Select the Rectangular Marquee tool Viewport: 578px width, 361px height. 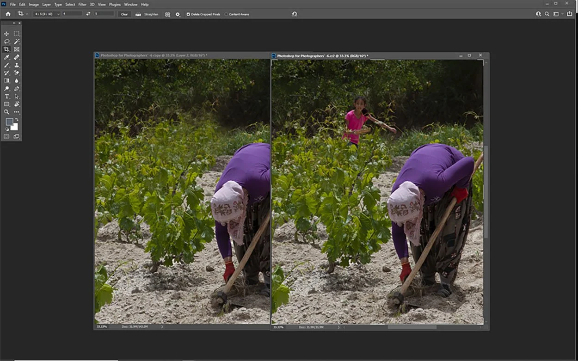click(x=17, y=34)
